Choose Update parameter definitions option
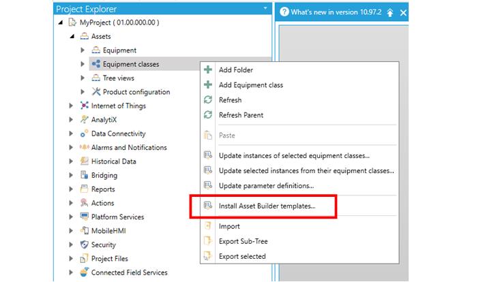Screen dimensions: 483x282 click(266, 186)
